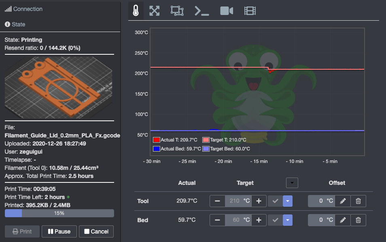This screenshot has height=242, width=386.
Task: Open the dropdown beside the Target column header
Action: point(292,183)
